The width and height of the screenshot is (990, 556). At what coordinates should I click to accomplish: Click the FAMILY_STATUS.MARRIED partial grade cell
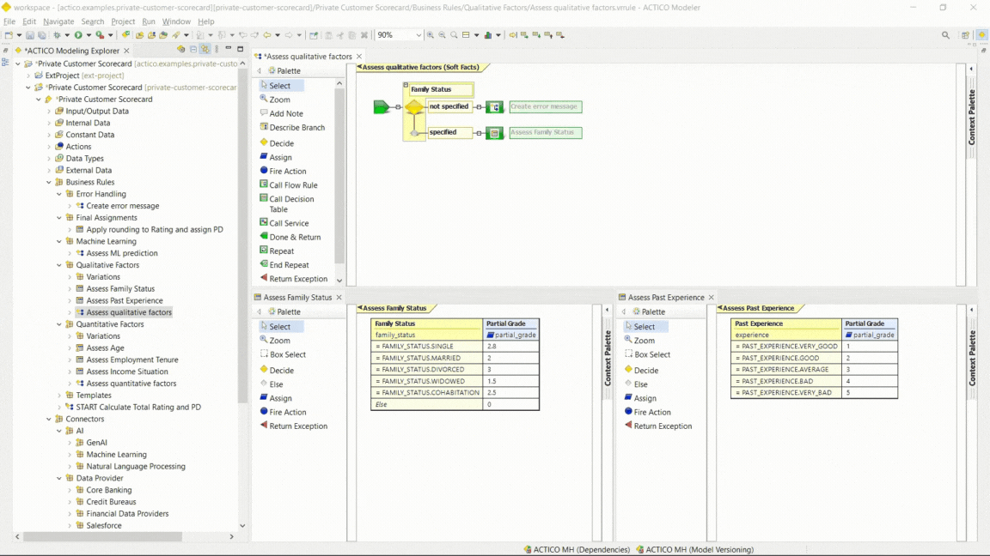tap(510, 358)
